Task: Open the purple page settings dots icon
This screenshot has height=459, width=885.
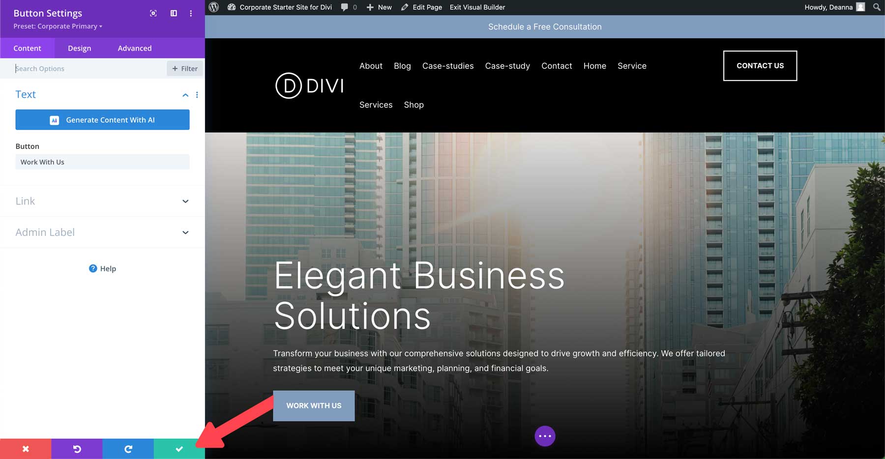Action: tap(545, 435)
